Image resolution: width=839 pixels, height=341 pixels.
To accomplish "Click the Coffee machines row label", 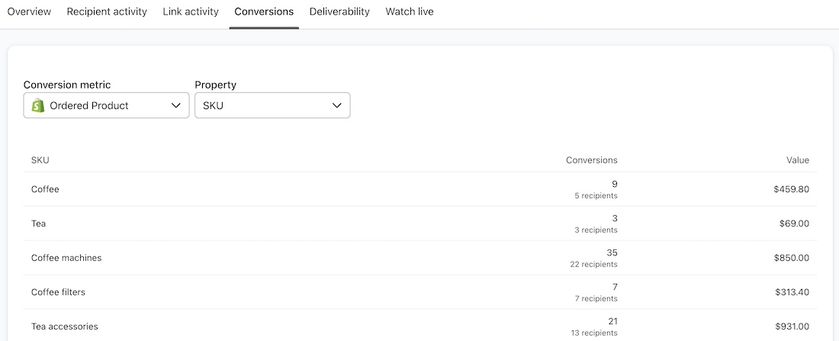I will tap(66, 258).
